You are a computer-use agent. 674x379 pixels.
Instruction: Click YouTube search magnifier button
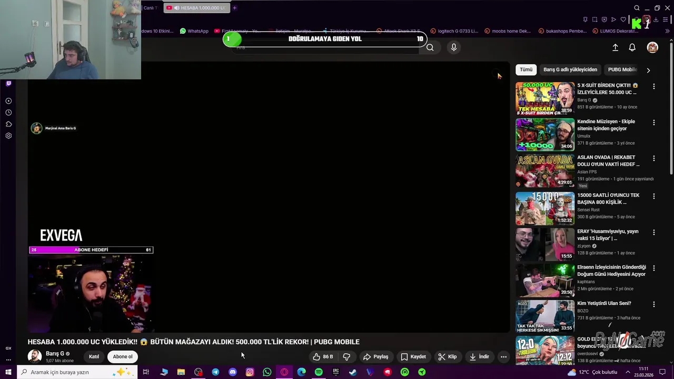430,47
